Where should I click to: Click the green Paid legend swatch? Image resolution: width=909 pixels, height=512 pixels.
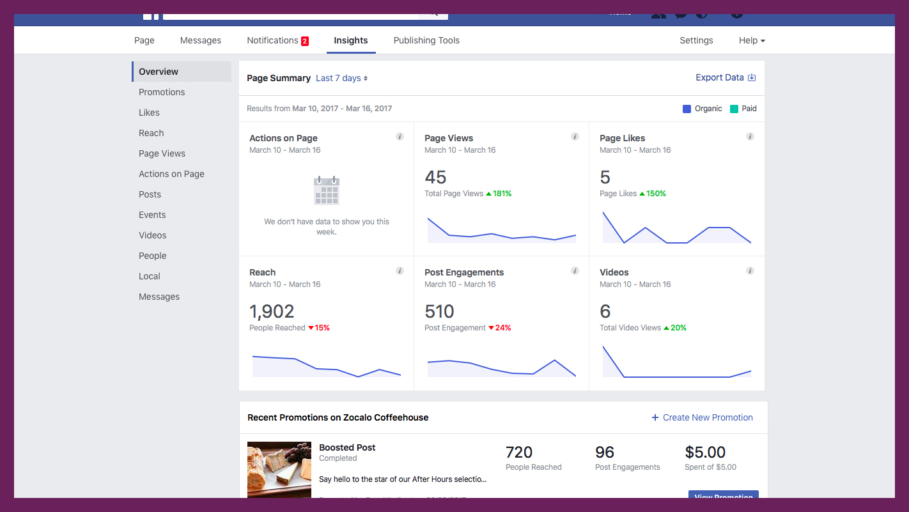[734, 109]
